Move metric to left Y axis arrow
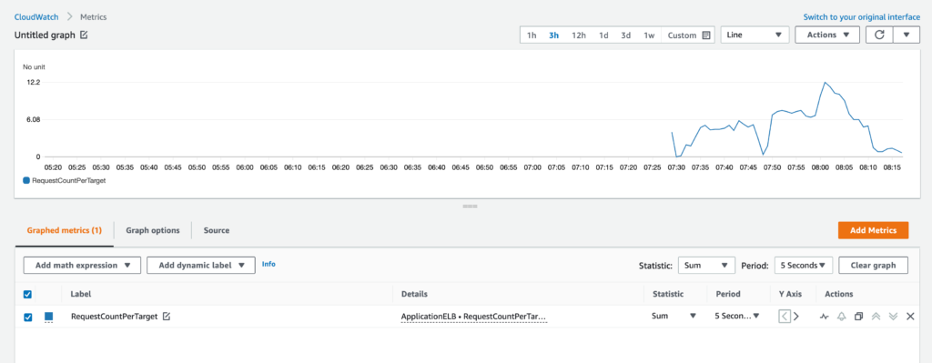This screenshot has height=363, width=932. click(x=785, y=317)
